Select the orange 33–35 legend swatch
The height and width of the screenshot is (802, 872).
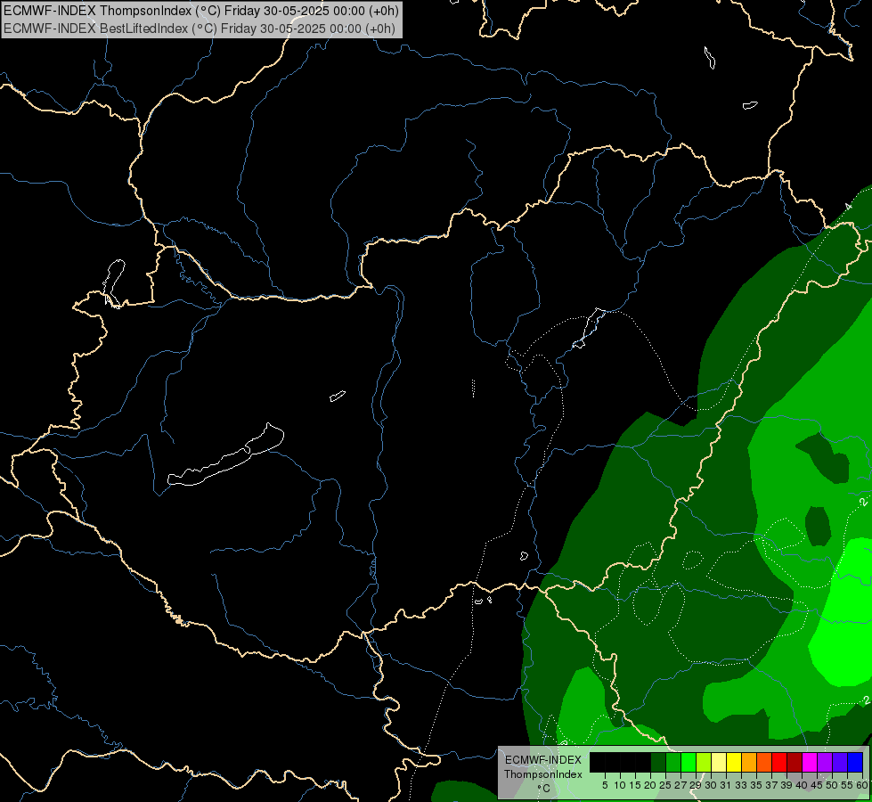click(749, 763)
